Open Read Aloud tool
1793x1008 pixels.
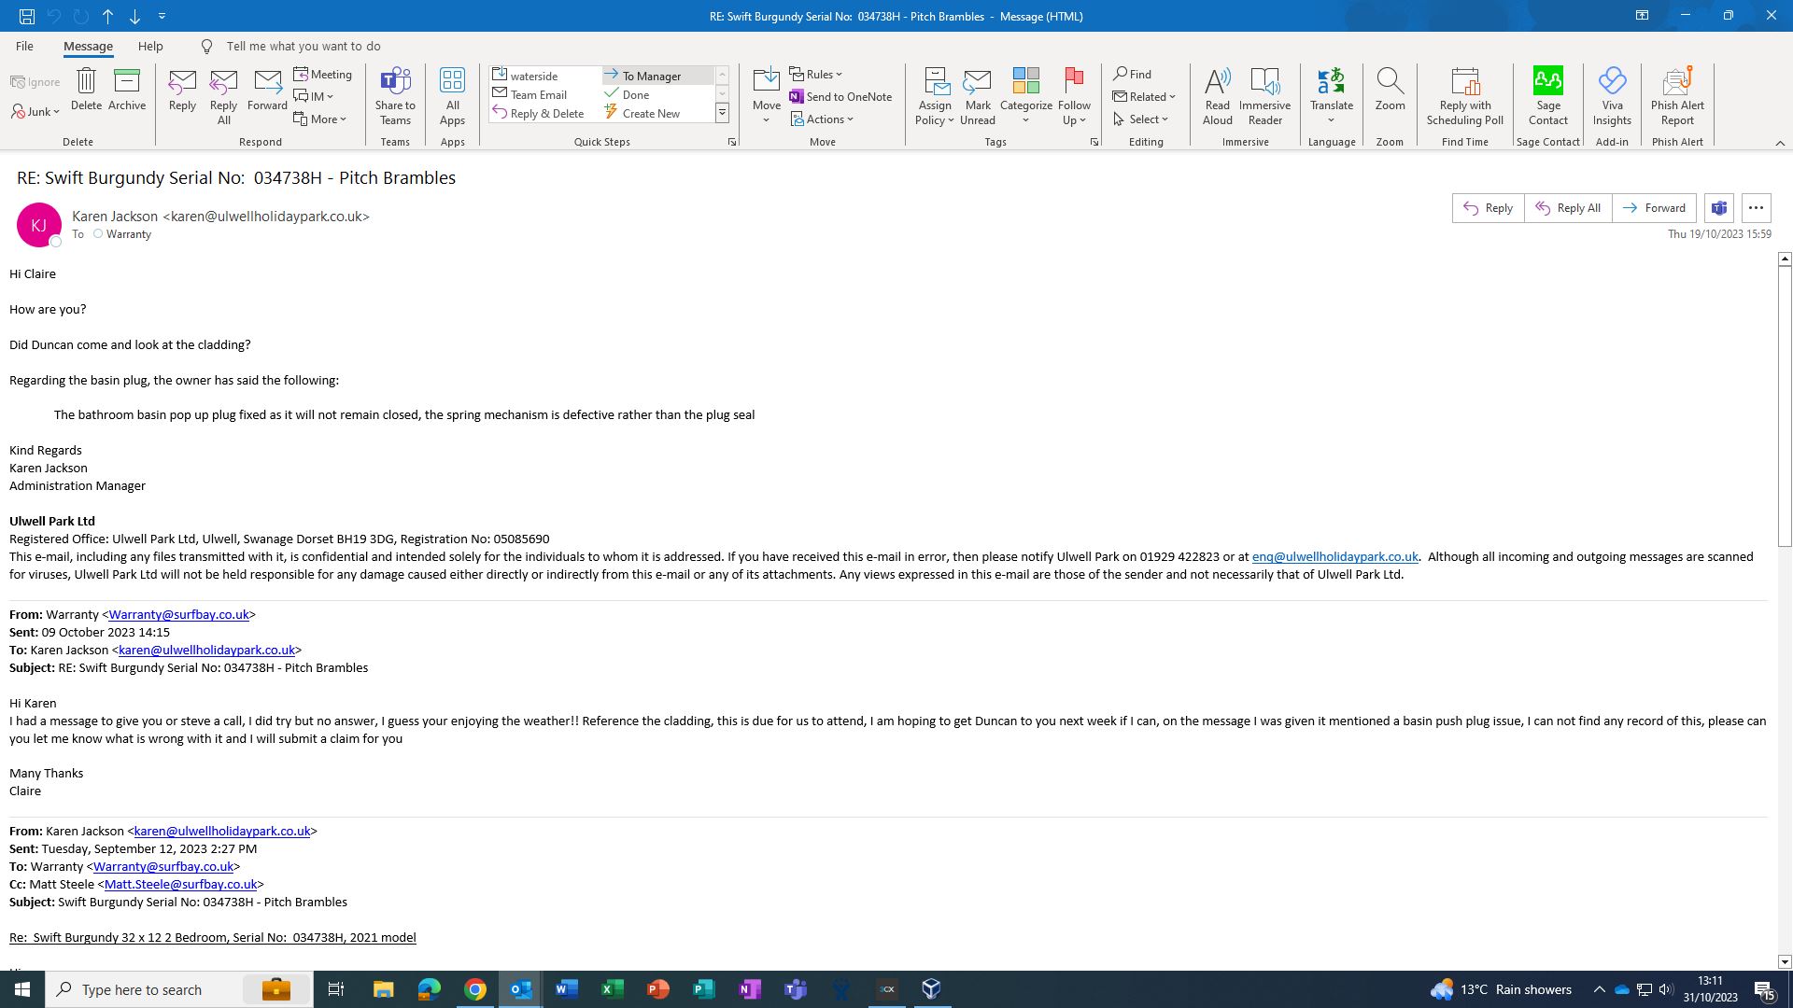[1217, 95]
